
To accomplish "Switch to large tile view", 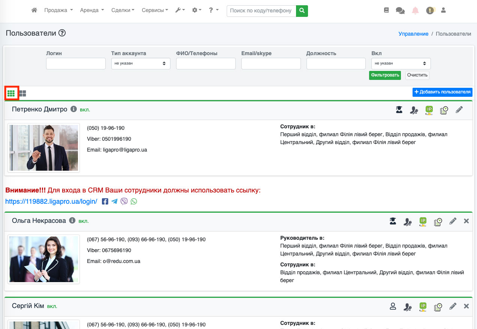I will pyautogui.click(x=23, y=93).
